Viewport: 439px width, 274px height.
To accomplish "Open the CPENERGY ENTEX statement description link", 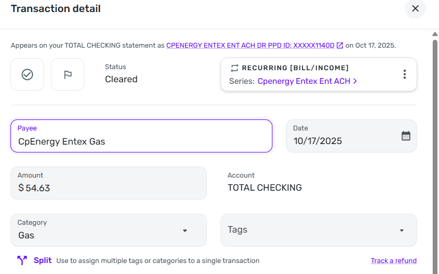I will [x=250, y=46].
